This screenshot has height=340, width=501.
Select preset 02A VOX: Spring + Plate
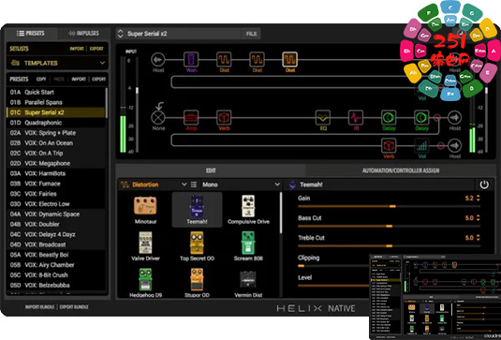(55, 133)
